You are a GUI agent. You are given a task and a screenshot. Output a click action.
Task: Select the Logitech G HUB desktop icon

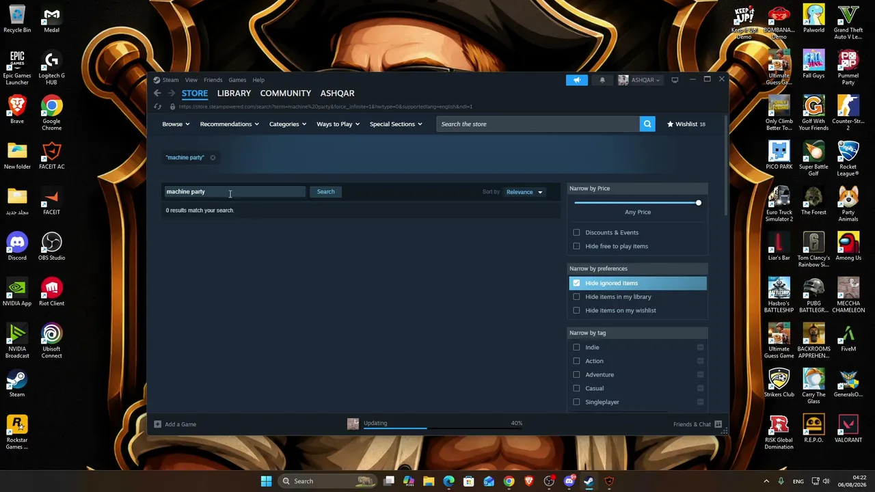pyautogui.click(x=51, y=68)
